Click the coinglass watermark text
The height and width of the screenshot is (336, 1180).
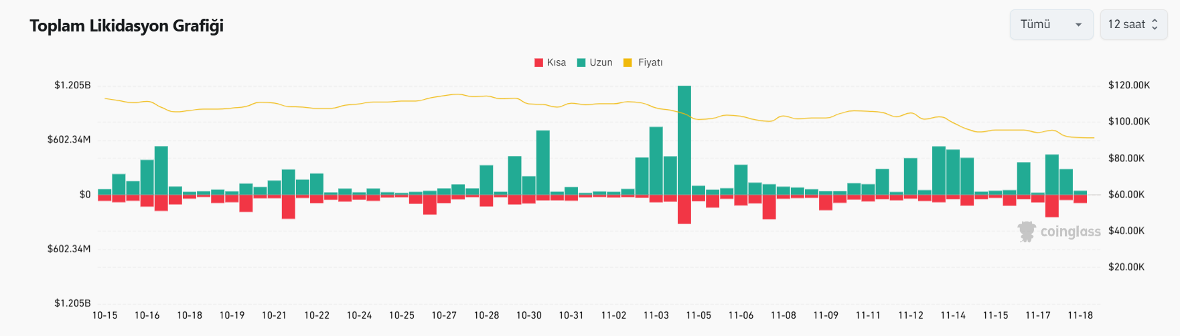1070,232
